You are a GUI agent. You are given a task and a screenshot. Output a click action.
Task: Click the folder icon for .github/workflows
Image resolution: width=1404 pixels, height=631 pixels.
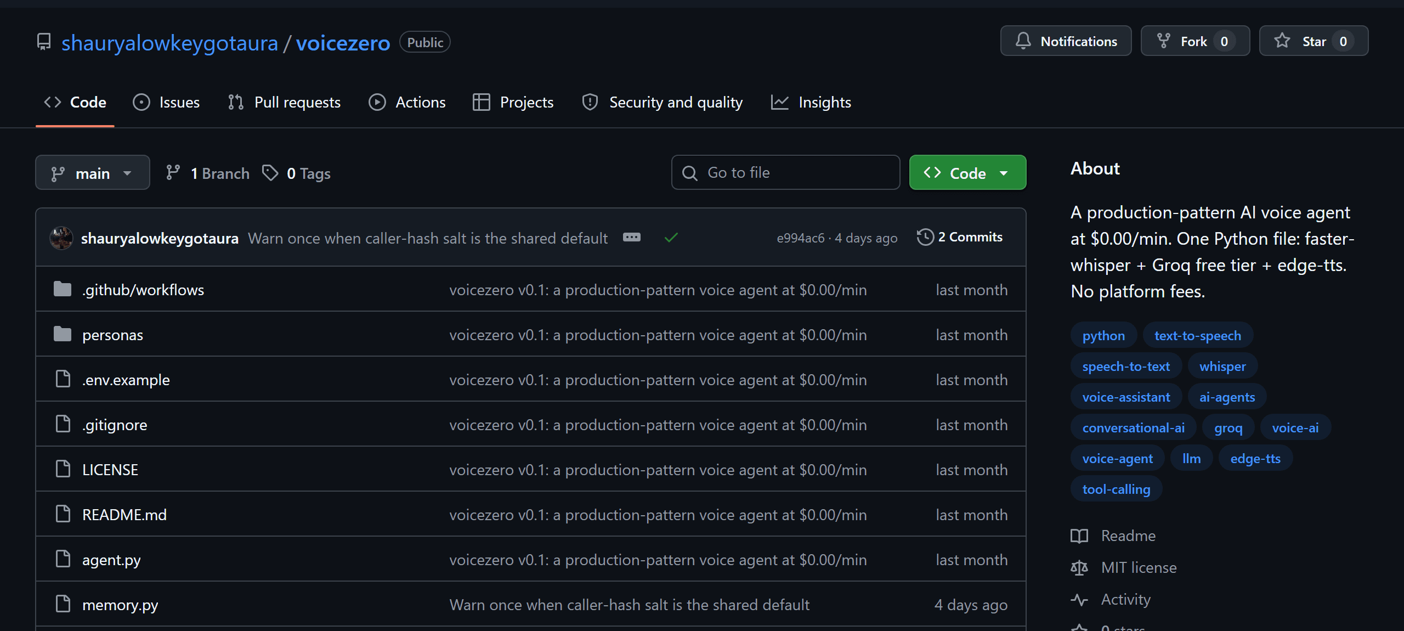pos(63,289)
